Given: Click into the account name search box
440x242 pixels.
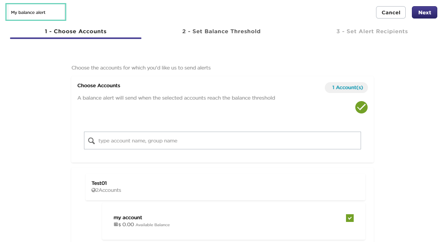Looking at the screenshot, I should [x=227, y=141].
